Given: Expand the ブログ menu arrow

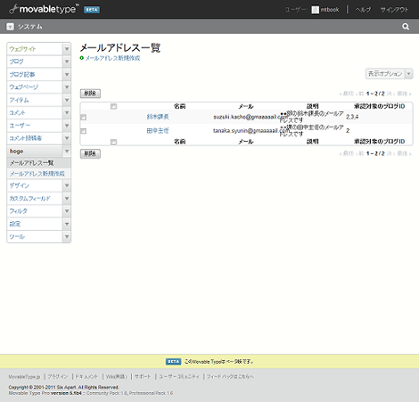Looking at the screenshot, I should click(x=67, y=62).
